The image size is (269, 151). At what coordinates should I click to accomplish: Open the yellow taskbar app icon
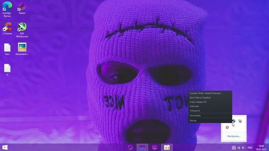(x=167, y=147)
